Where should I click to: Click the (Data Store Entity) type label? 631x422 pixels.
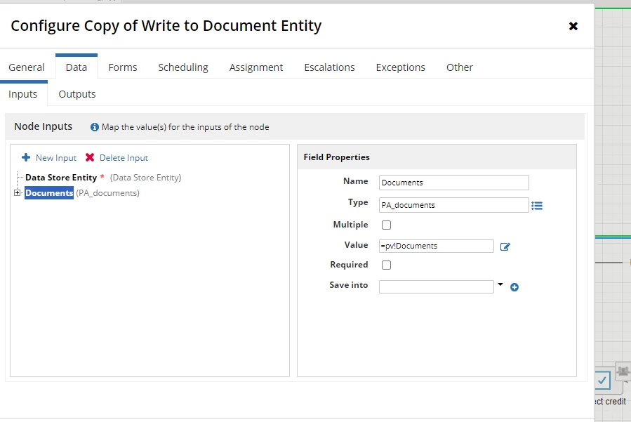point(146,178)
